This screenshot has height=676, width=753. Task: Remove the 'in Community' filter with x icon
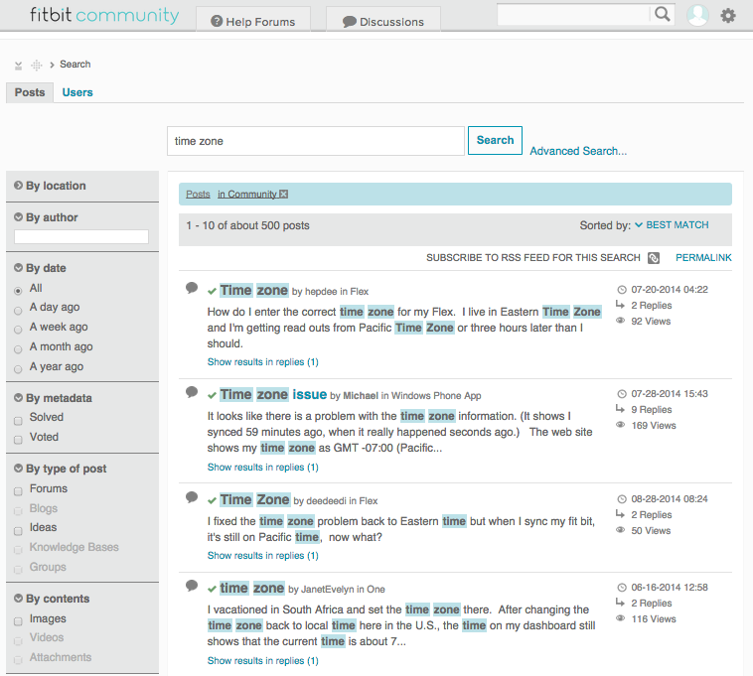284,195
